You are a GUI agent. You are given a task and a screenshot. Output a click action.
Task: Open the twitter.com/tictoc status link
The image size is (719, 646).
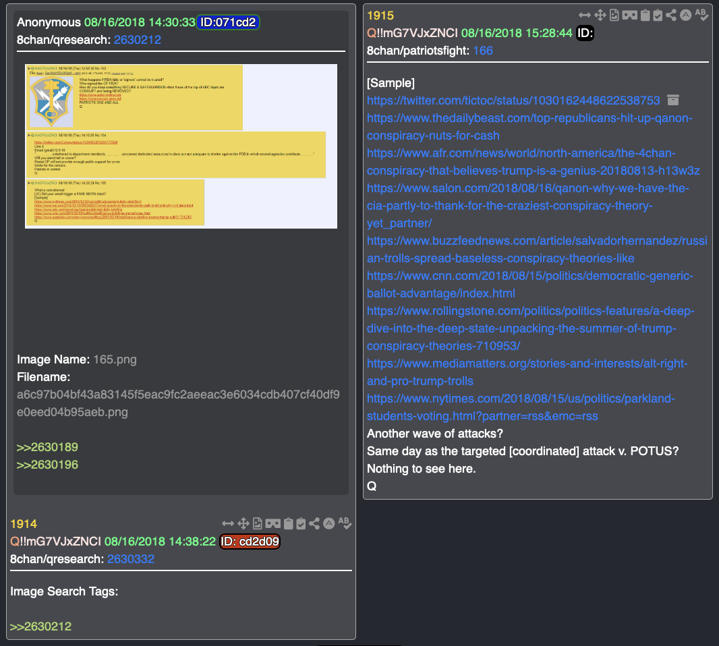513,100
